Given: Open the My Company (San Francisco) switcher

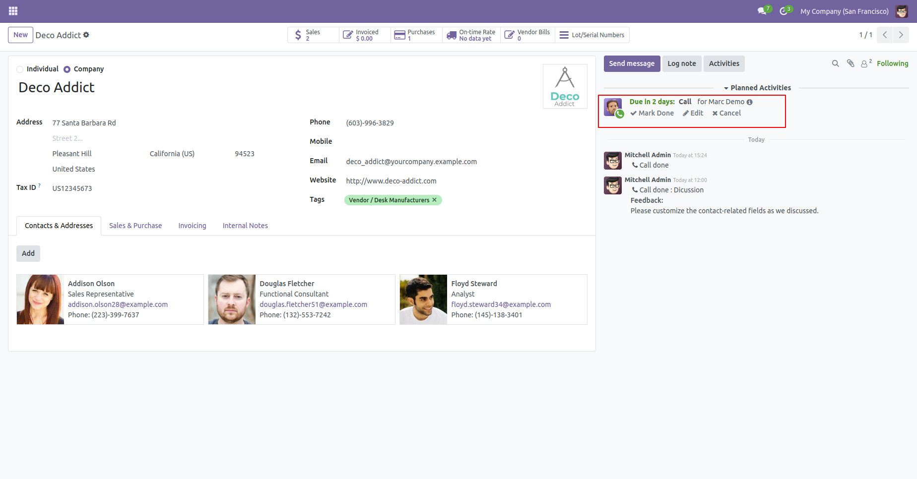Looking at the screenshot, I should tap(844, 11).
